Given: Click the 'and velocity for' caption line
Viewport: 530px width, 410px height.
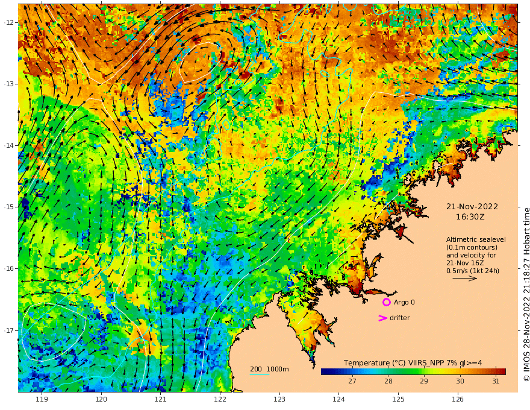Looking at the screenshot, I should (x=471, y=255).
